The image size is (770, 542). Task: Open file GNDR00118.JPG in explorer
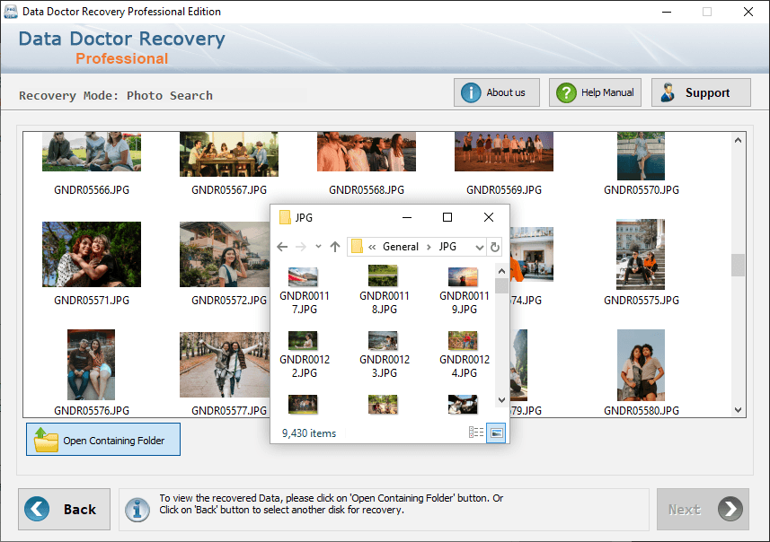click(x=384, y=291)
